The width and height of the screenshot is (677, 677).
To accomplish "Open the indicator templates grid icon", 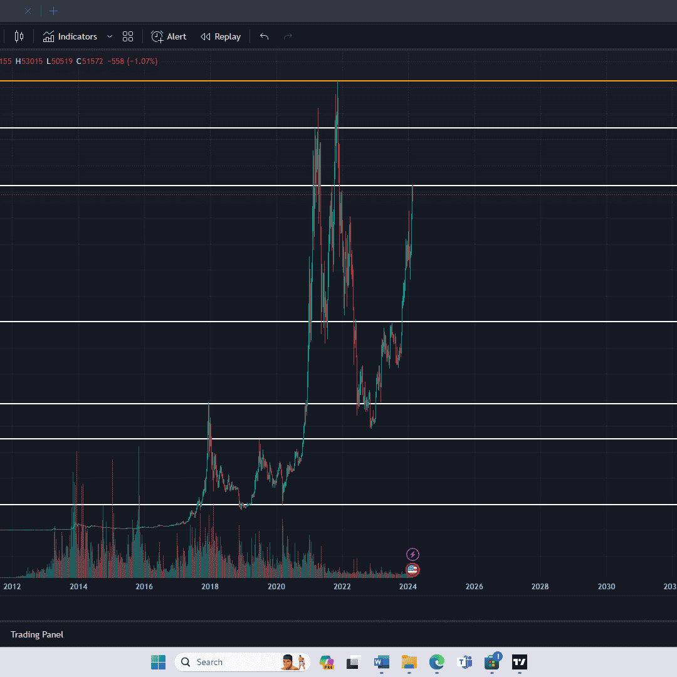I will [x=128, y=36].
